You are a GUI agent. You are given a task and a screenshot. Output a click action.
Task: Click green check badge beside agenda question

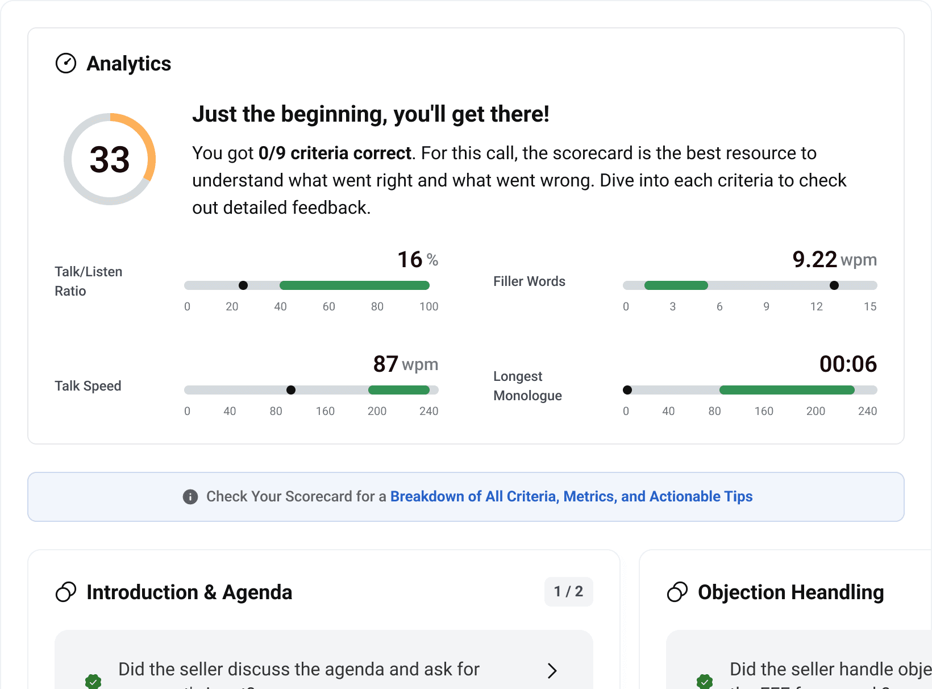coord(93,681)
